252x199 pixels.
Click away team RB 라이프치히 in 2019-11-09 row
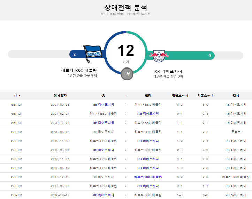[148, 141]
